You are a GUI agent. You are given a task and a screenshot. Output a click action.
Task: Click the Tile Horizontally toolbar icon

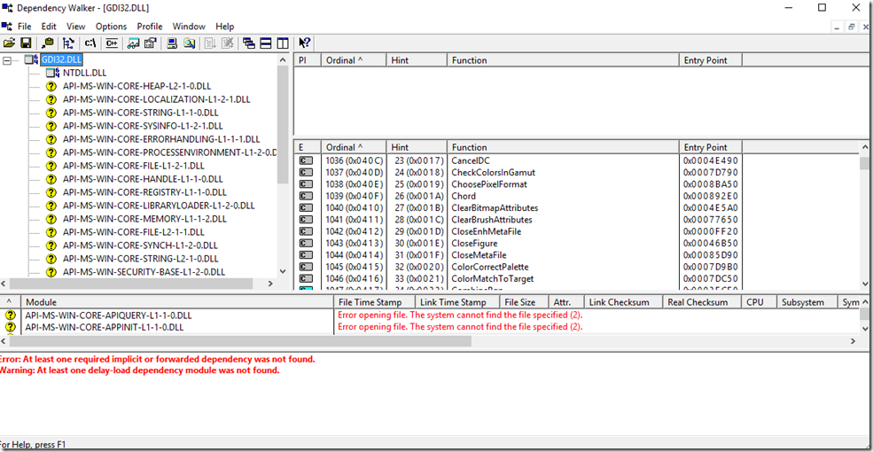[266, 43]
